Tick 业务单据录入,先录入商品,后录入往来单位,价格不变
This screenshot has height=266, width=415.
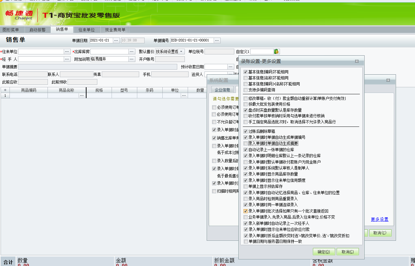pyautogui.click(x=245, y=217)
